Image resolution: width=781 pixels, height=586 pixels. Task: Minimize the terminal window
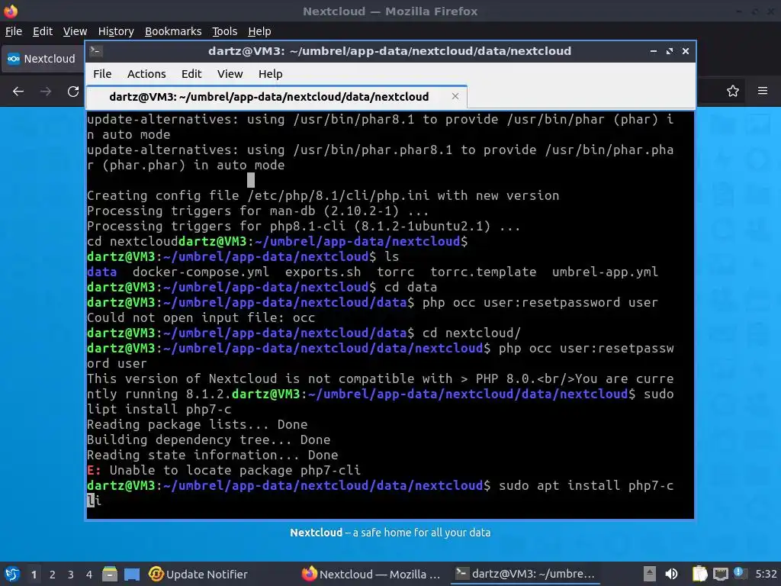[x=654, y=51]
